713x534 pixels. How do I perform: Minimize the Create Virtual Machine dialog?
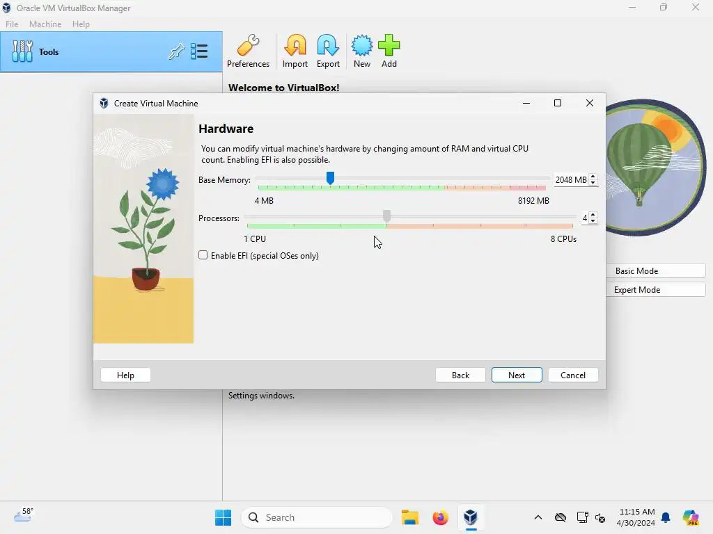tap(526, 103)
